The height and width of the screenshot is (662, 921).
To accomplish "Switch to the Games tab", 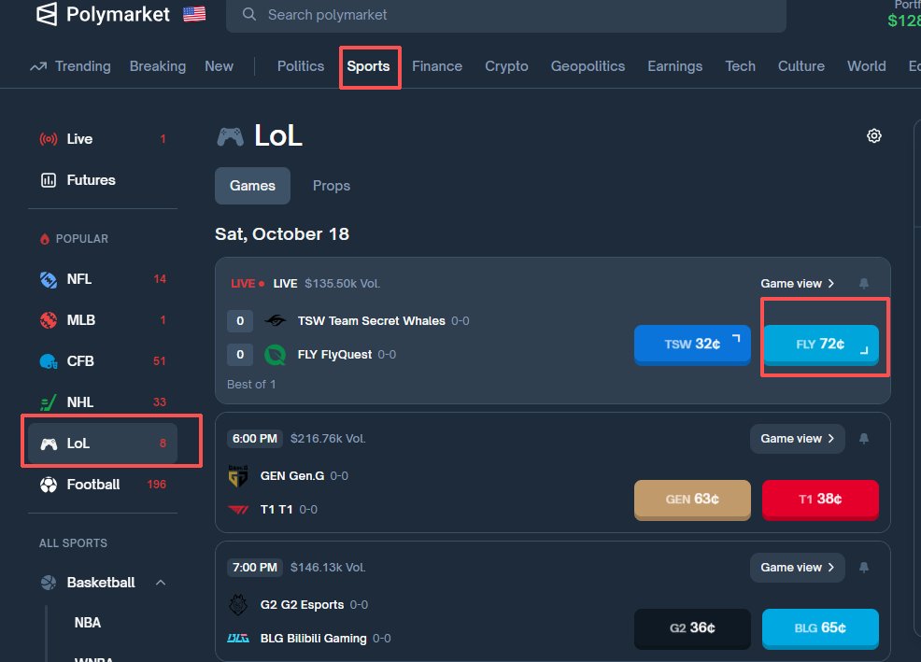I will [x=252, y=186].
